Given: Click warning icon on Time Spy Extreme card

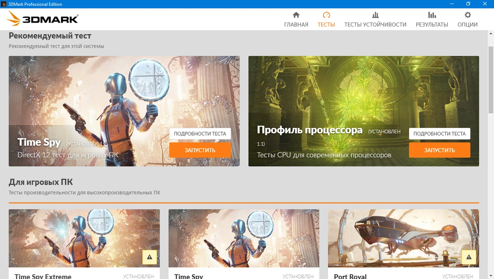Looking at the screenshot, I should coord(149,257).
